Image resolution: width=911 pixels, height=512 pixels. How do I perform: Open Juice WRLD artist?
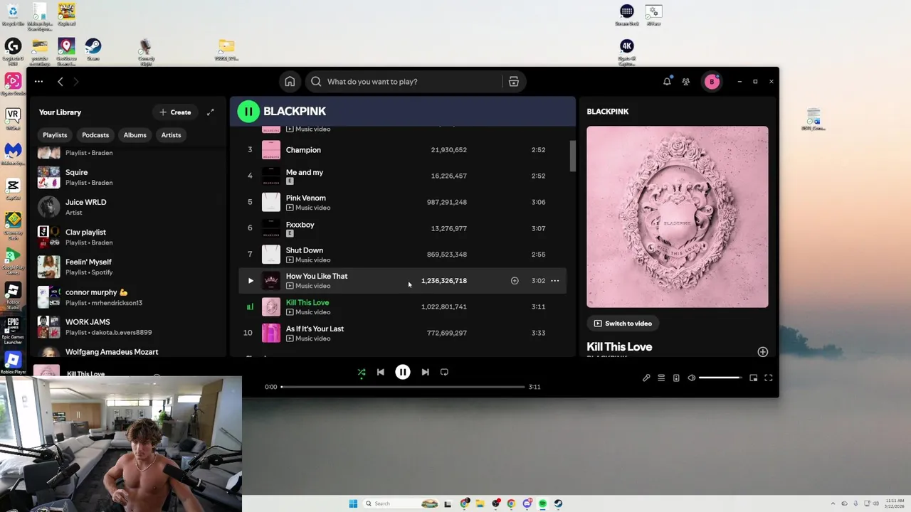(x=128, y=207)
